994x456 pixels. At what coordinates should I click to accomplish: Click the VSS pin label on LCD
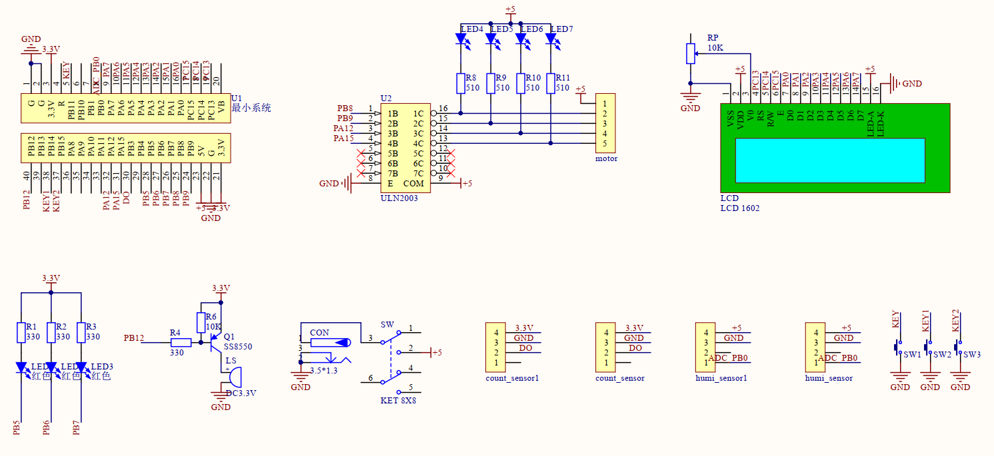tap(731, 120)
